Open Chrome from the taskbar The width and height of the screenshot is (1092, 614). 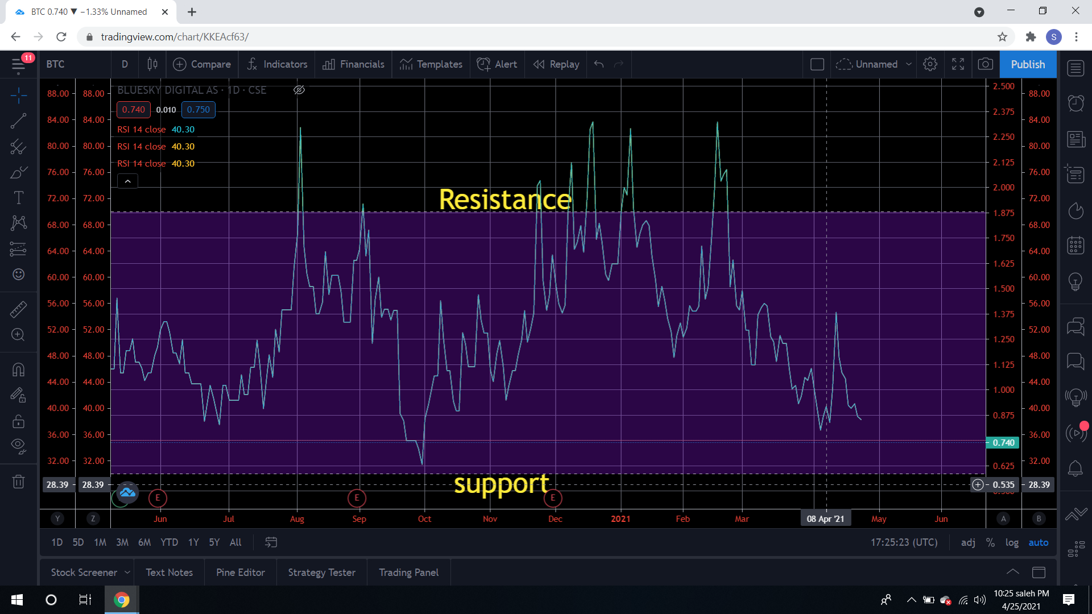pyautogui.click(x=121, y=600)
